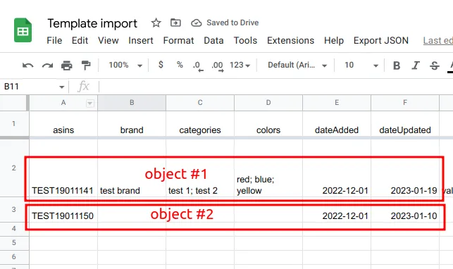Open the Insert menu
Image resolution: width=453 pixels, height=269 pixels.
point(141,40)
